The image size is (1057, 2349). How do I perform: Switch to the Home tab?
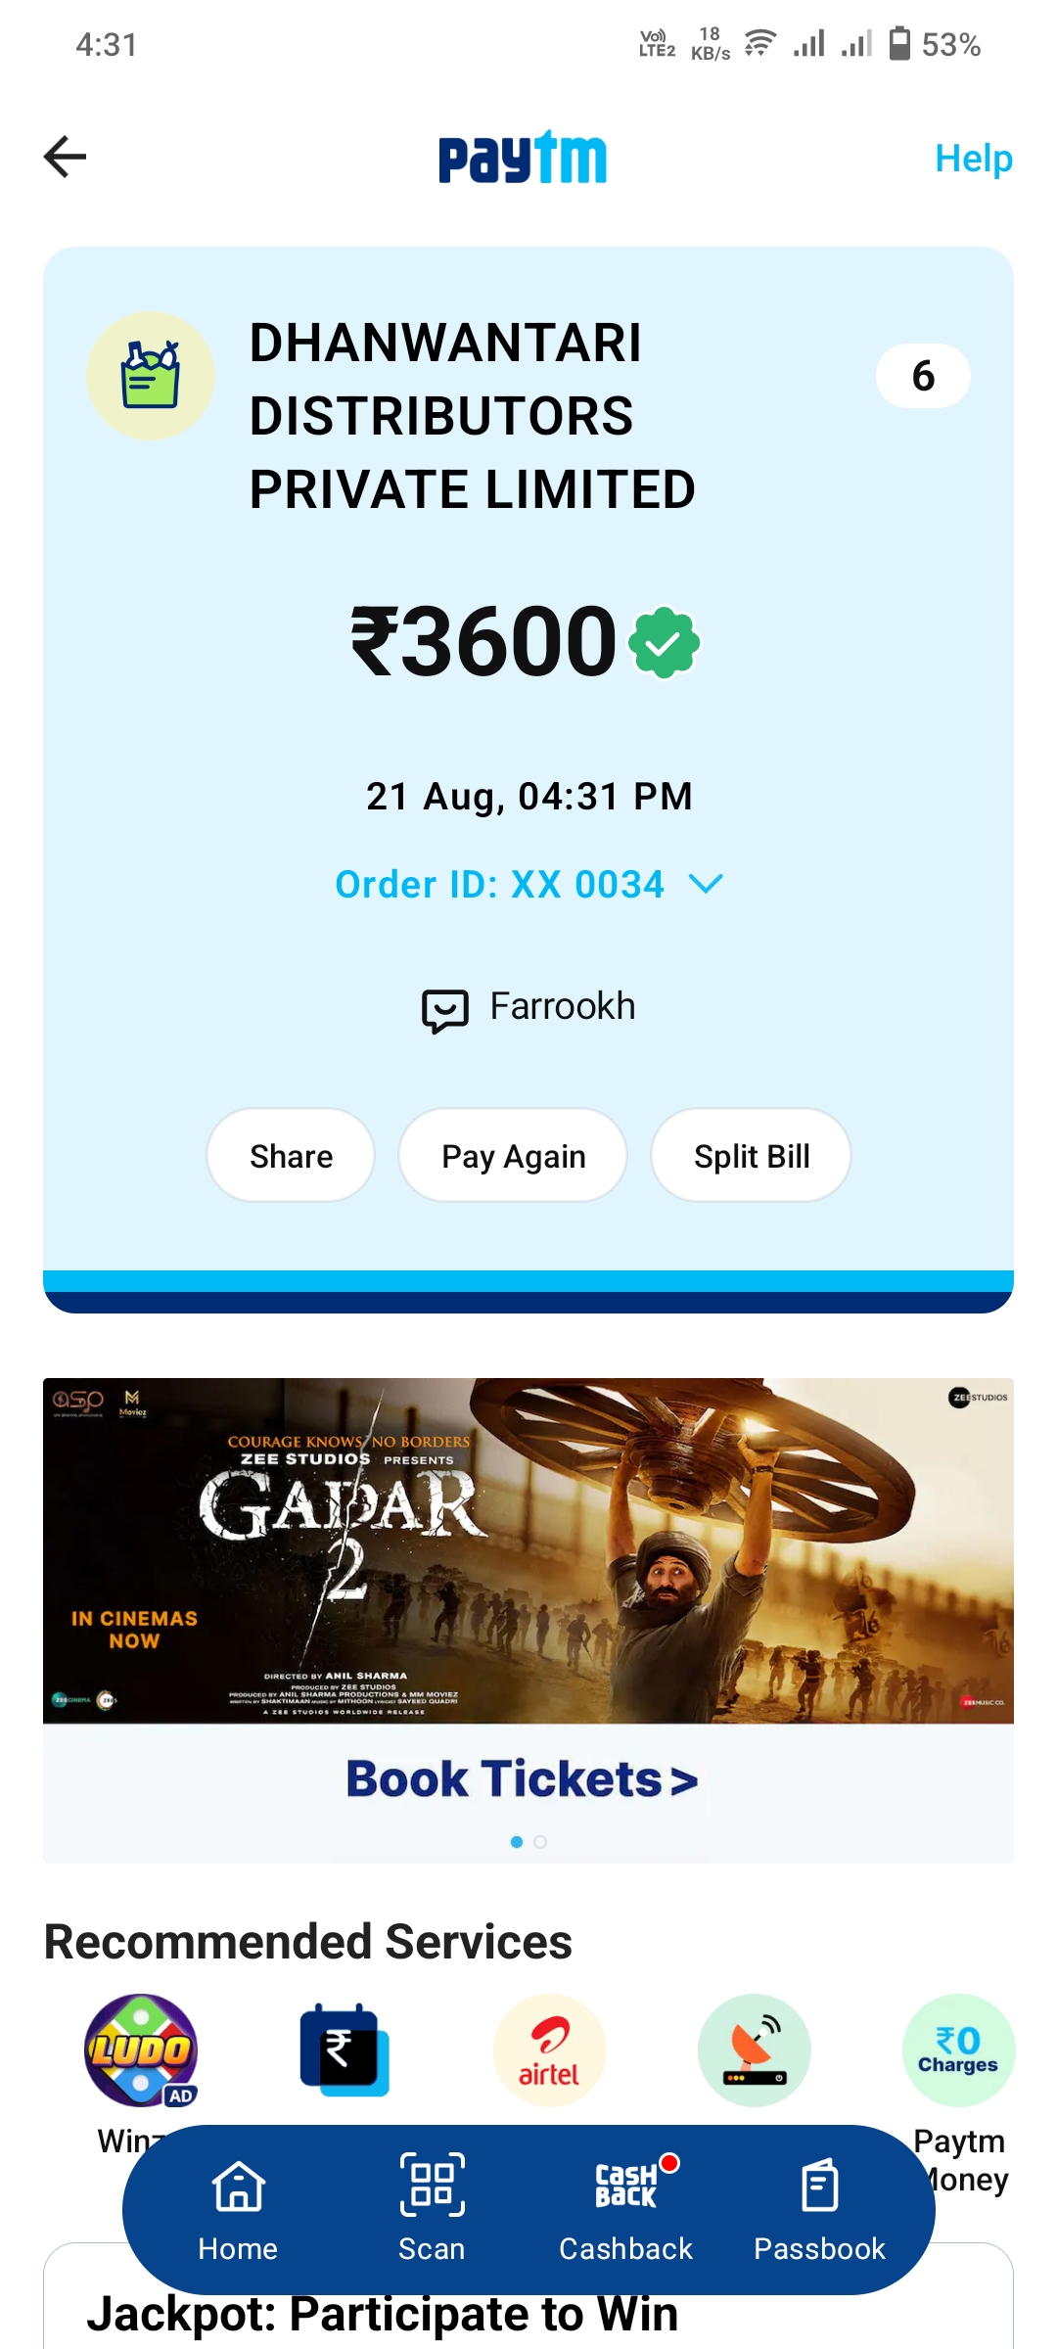pos(238,2210)
